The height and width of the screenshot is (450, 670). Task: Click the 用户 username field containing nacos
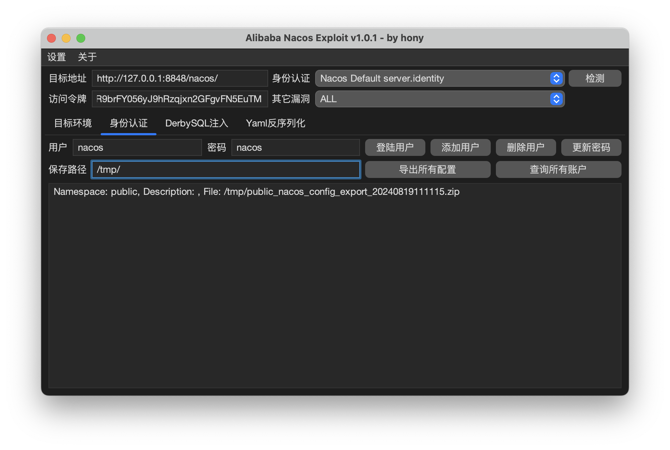click(137, 147)
